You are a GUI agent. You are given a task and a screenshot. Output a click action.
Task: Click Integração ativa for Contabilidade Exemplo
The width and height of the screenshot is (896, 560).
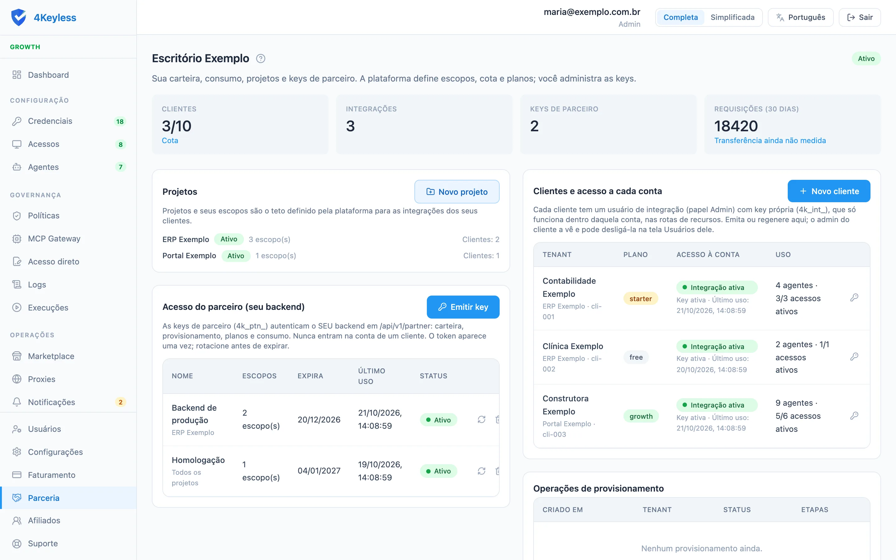point(717,287)
